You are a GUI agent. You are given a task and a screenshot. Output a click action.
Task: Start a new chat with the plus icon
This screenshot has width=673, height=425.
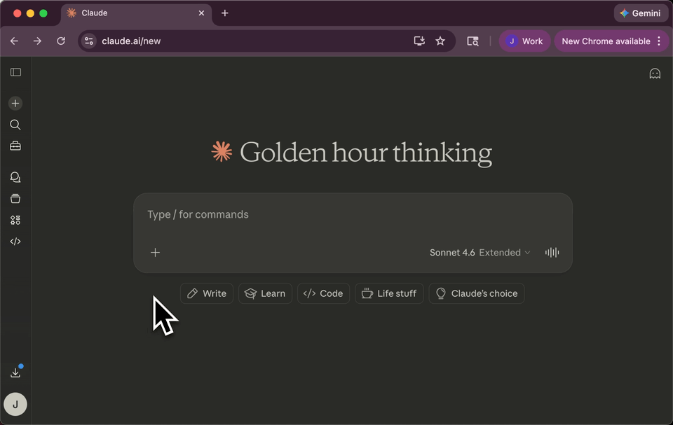click(15, 103)
